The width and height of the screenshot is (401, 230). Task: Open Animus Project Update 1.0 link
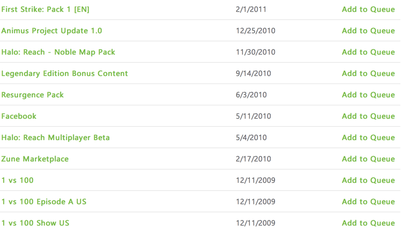pyautogui.click(x=51, y=30)
